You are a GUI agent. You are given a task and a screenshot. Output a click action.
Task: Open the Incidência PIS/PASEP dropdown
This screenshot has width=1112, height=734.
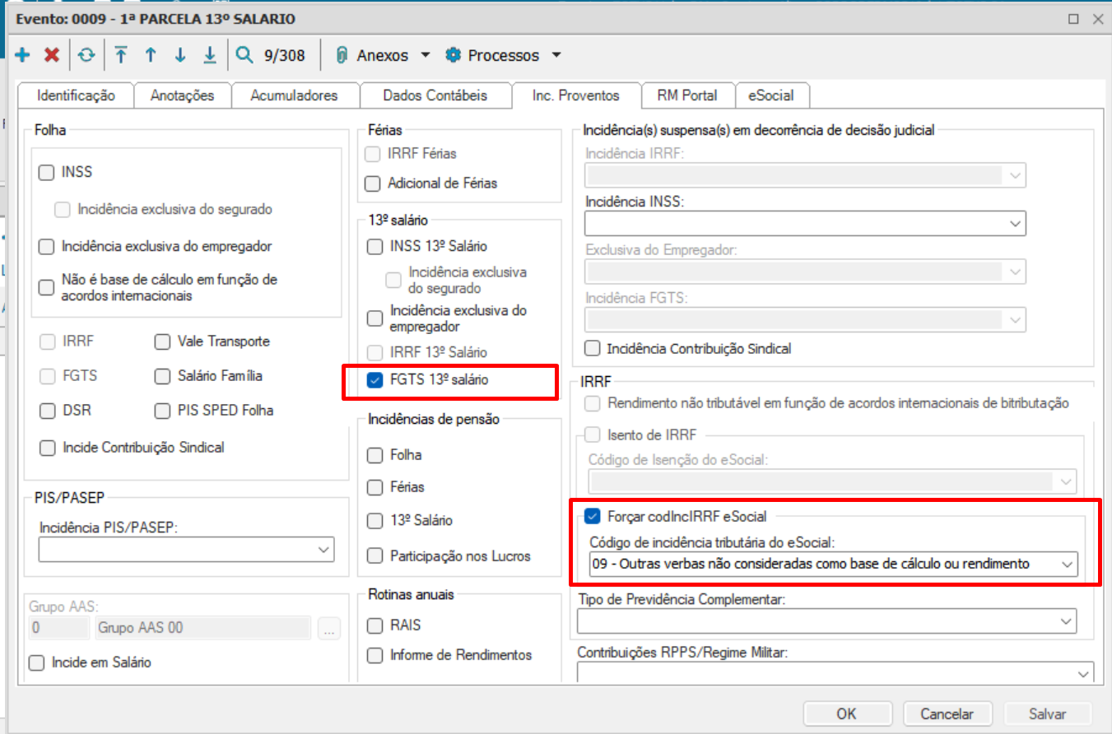(x=322, y=550)
